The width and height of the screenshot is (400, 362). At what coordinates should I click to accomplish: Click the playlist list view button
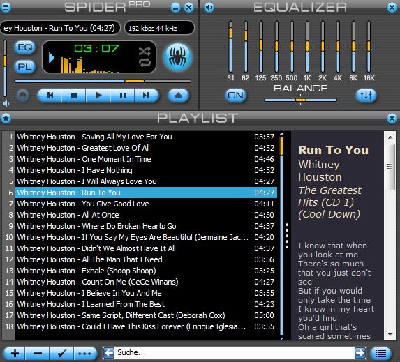pos(380,354)
